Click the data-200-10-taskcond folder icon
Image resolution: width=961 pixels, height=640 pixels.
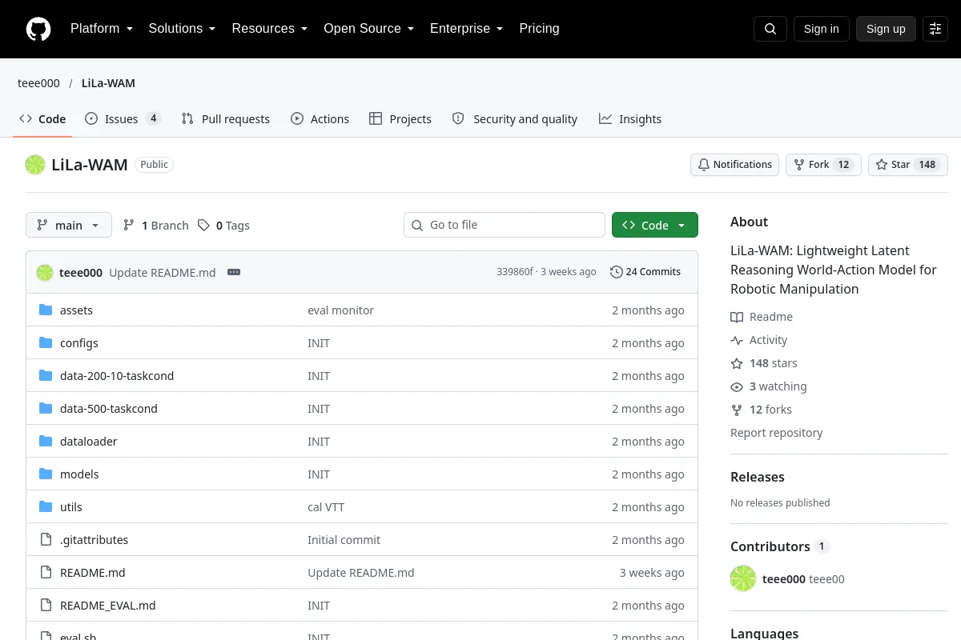tap(46, 376)
